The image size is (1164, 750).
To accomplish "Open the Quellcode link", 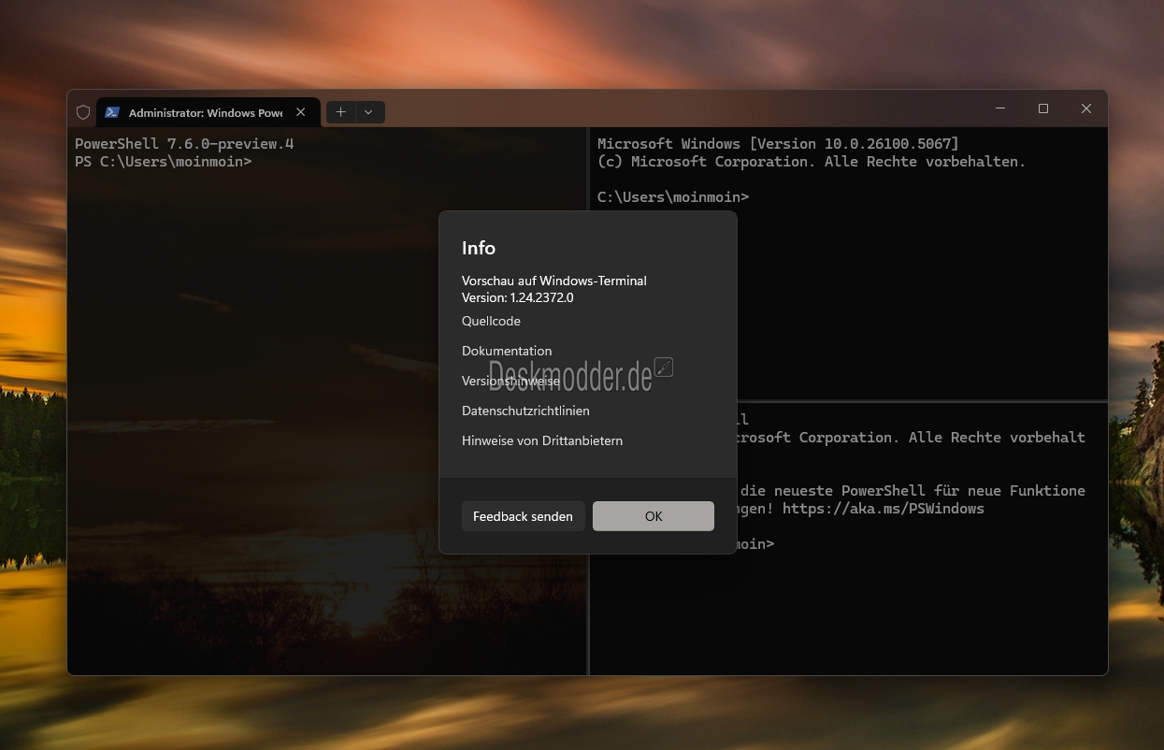I will [491, 321].
